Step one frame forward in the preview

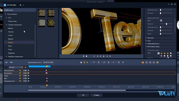(107, 56)
